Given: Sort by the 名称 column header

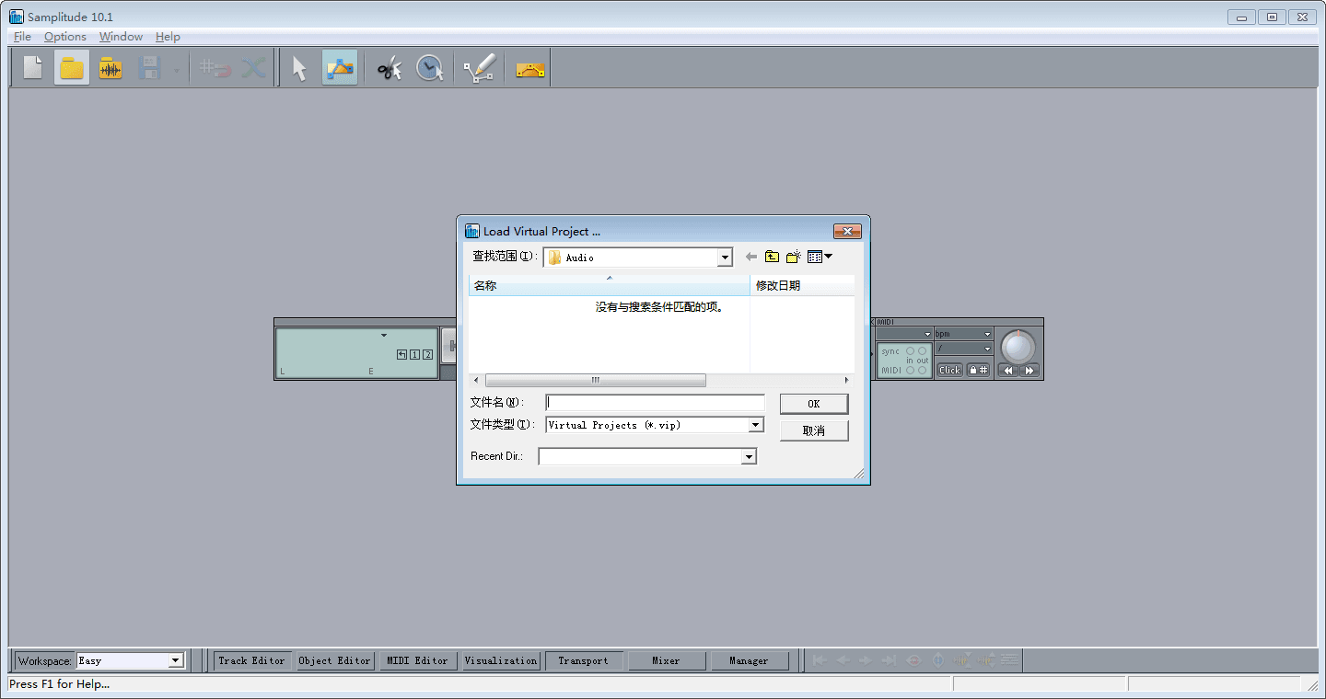Looking at the screenshot, I should [x=609, y=285].
